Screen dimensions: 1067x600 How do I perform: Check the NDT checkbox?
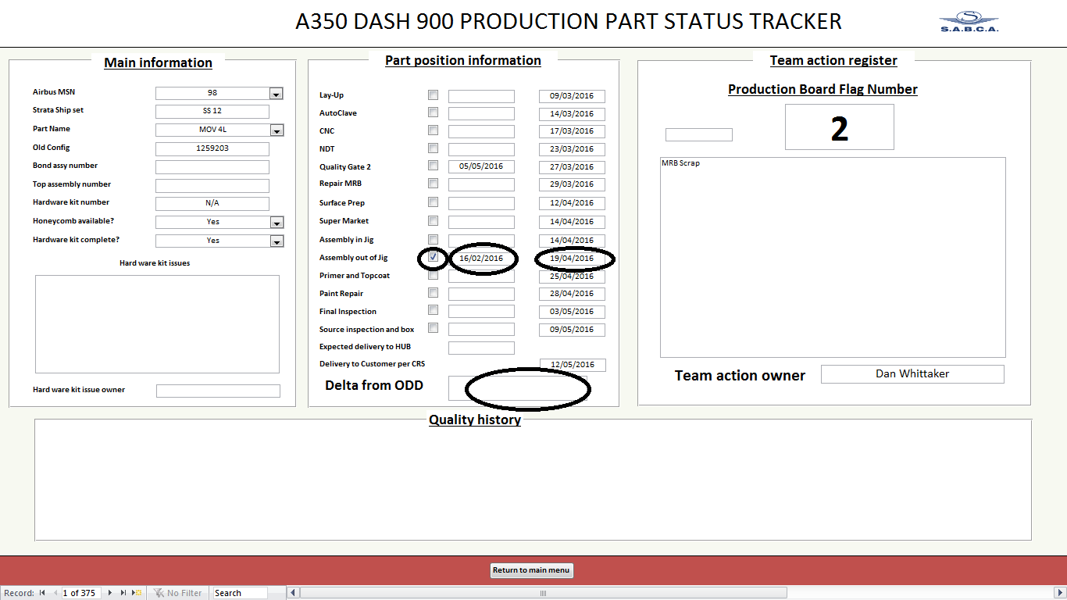point(433,148)
